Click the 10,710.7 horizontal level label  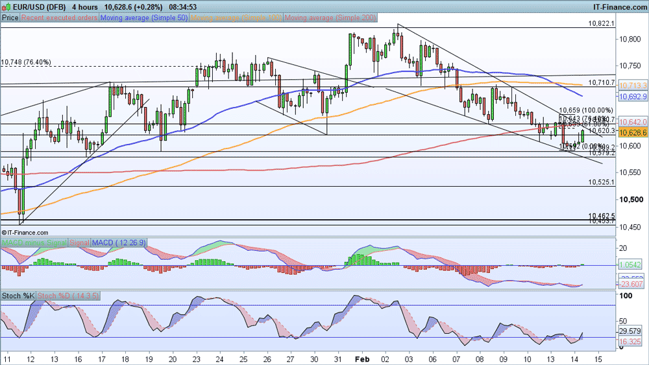pyautogui.click(x=602, y=83)
